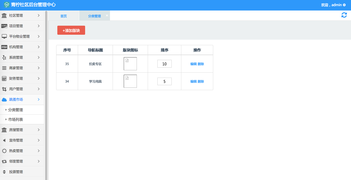The image size is (351, 180).
Task: Expand the 热卖管理 chevron arrow
Action: pos(39,151)
